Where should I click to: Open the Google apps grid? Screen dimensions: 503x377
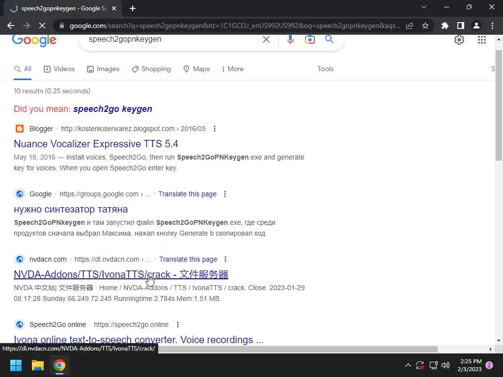pos(481,40)
